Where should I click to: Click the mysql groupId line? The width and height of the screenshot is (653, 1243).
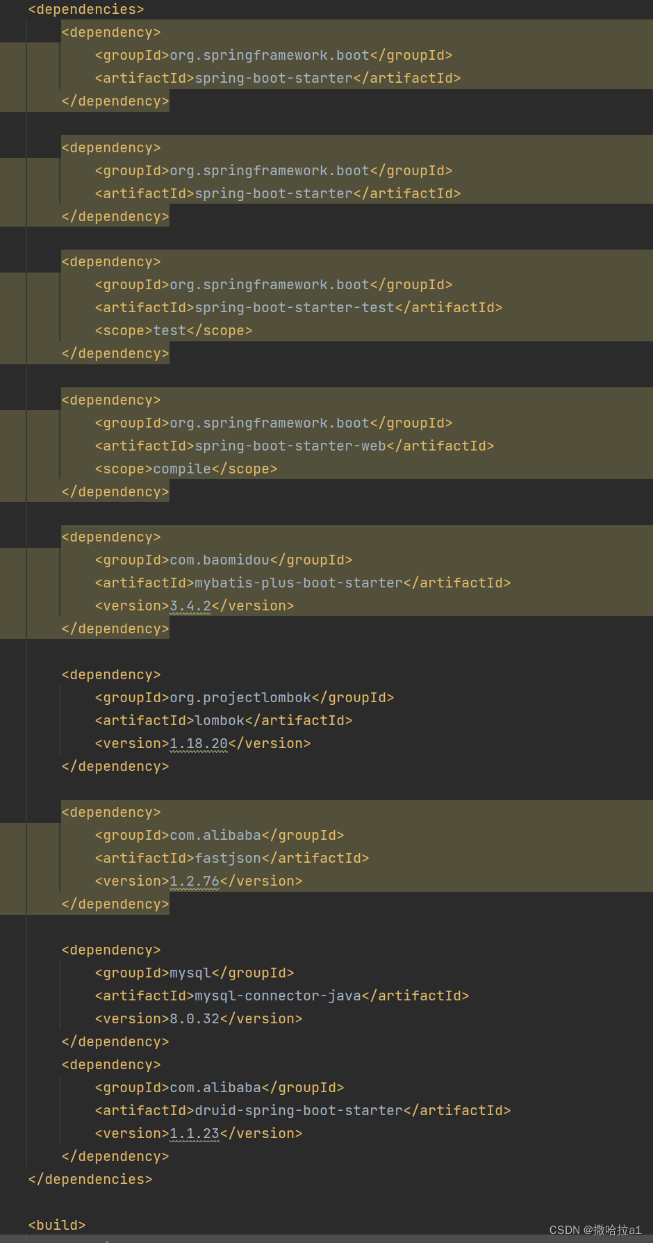(x=195, y=973)
